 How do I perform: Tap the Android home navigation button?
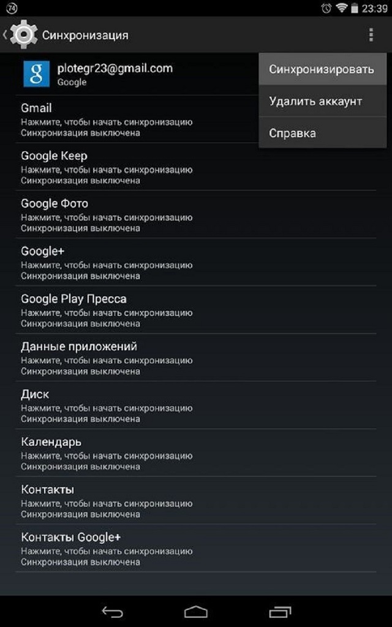click(196, 612)
